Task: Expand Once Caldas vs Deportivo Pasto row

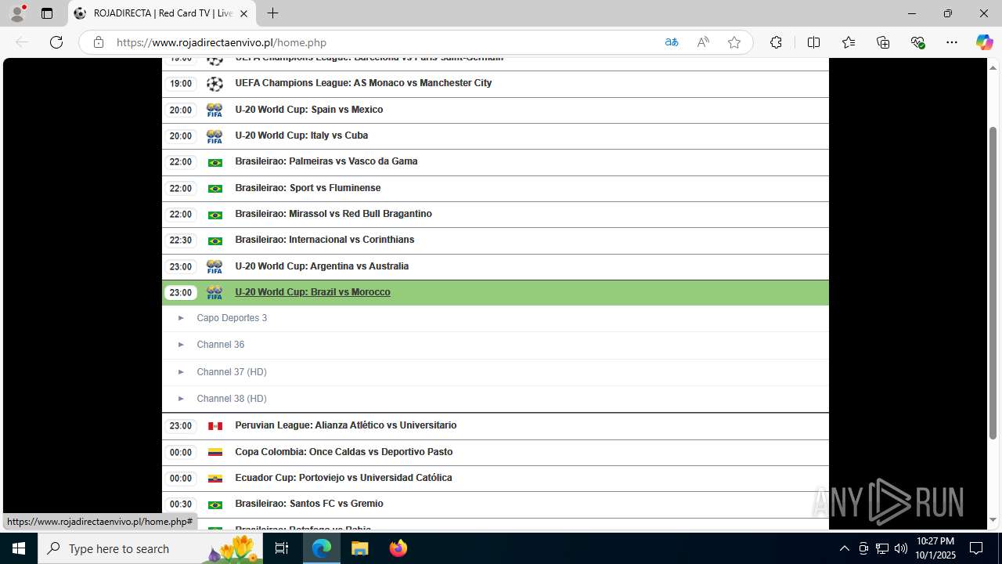Action: coord(496,452)
